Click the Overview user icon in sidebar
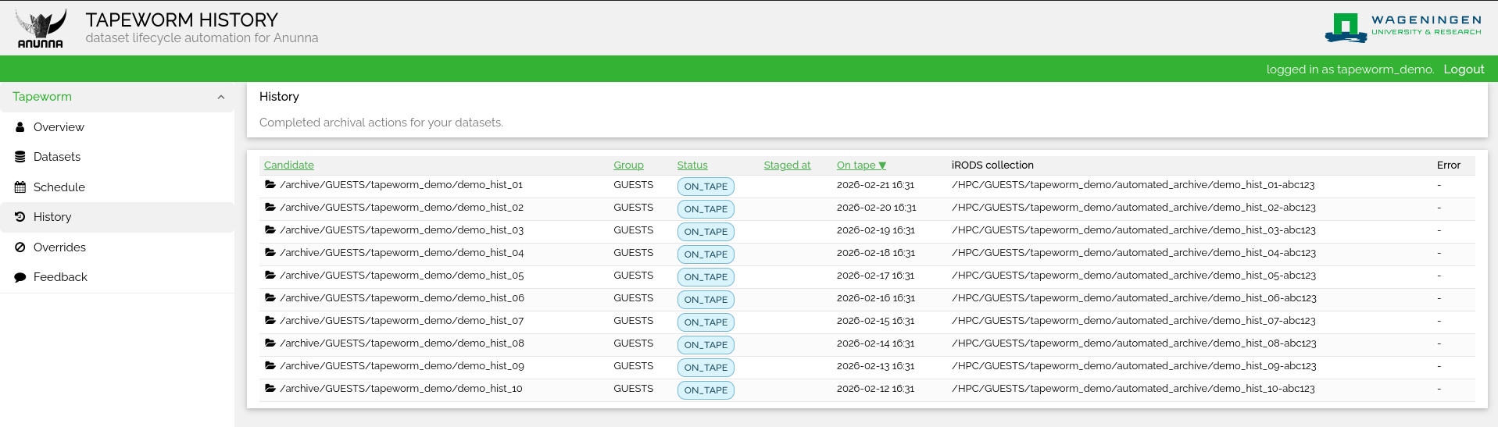Image resolution: width=1498 pixels, height=427 pixels. (x=20, y=127)
